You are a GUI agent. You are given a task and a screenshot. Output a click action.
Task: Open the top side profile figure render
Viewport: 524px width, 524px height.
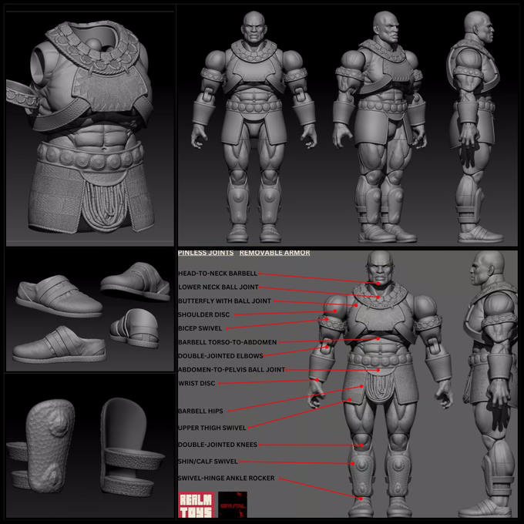[482, 127]
